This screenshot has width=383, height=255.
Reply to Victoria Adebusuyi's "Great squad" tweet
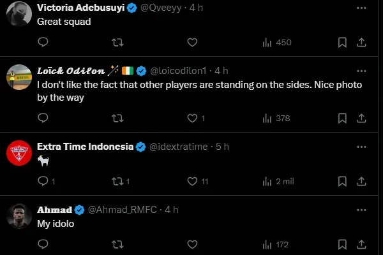43,42
